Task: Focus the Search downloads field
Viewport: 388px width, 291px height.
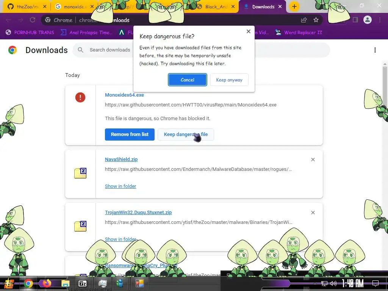Action: [x=110, y=50]
